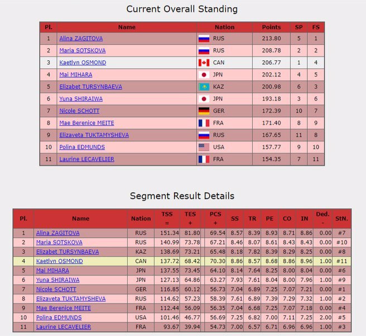Image resolution: width=366 pixels, height=336 pixels.
Task: Click the Japanese flag beside Yuna Shiraiwa
Action: click(204, 99)
